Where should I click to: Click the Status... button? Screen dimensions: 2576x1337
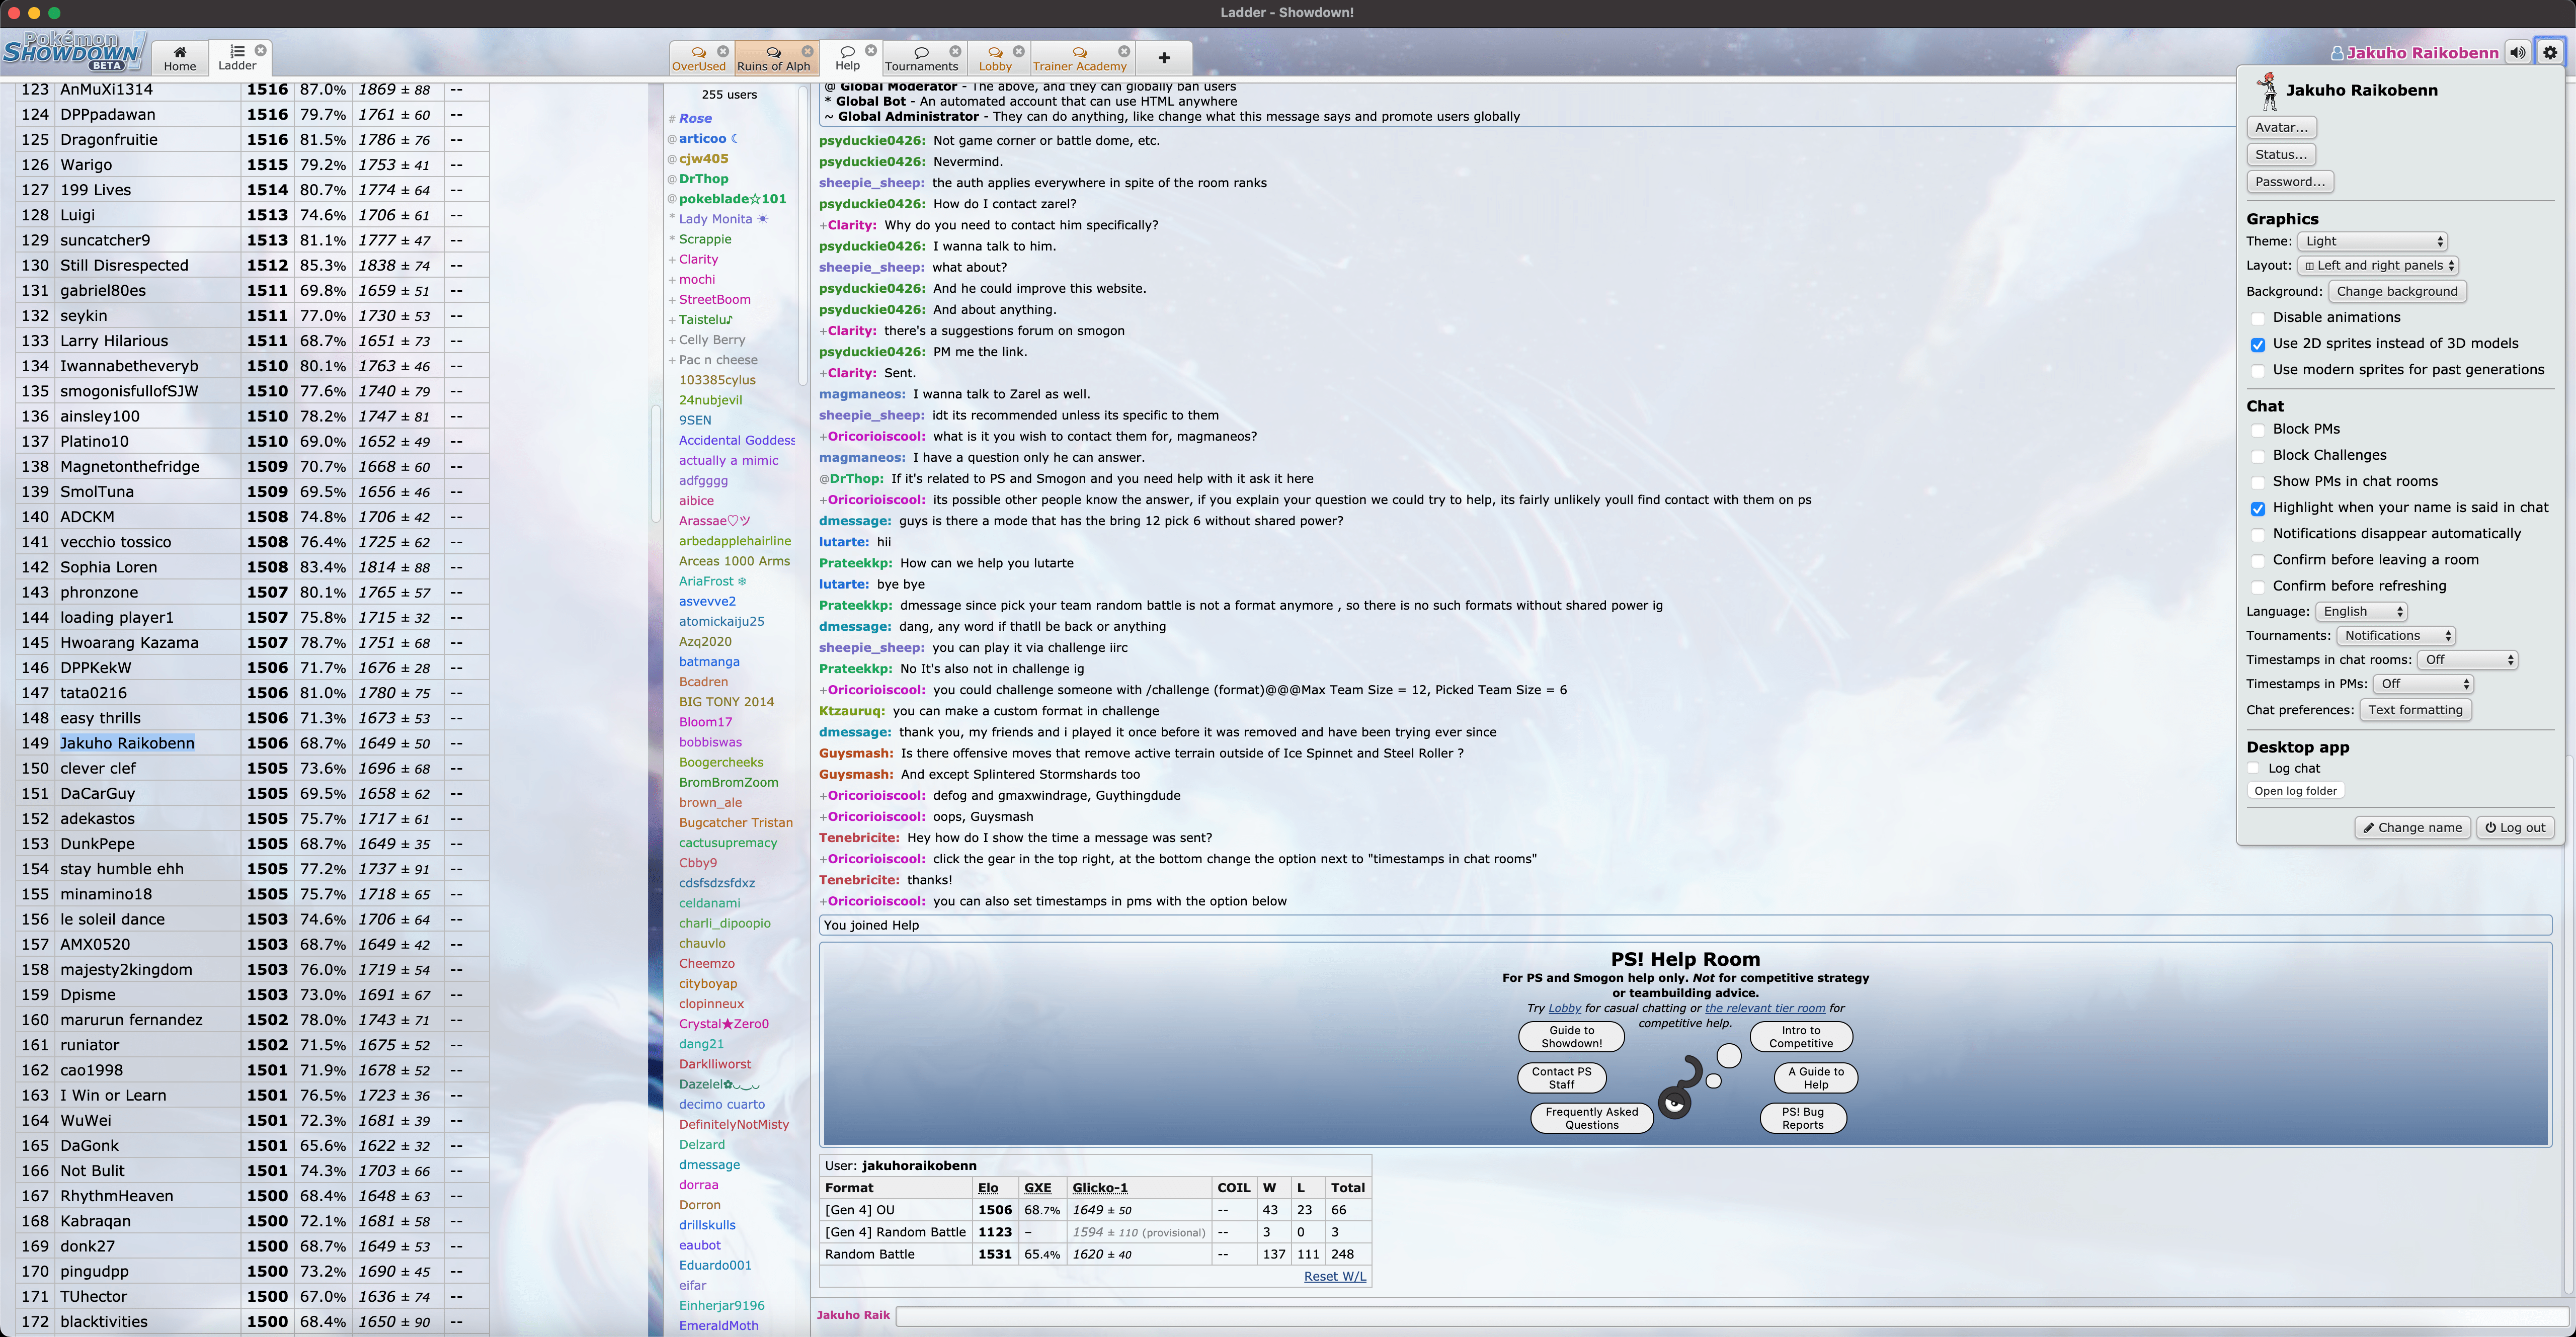(x=2281, y=154)
